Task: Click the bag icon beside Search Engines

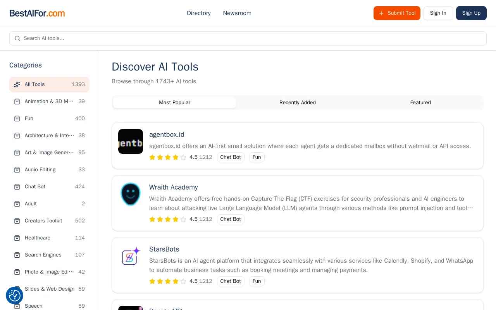Action: click(17, 255)
